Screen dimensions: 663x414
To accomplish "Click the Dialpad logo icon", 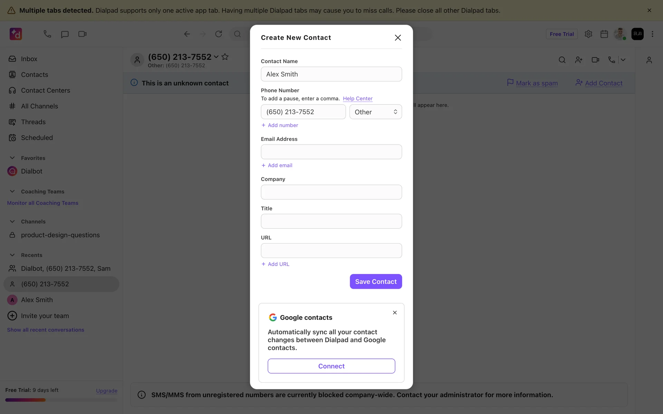I will coord(16,34).
